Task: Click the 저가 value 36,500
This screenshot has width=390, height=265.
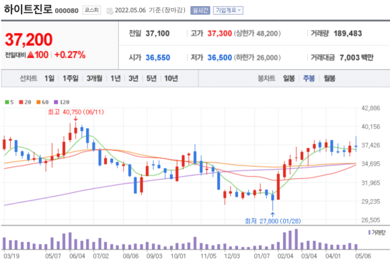Action: 220,57
